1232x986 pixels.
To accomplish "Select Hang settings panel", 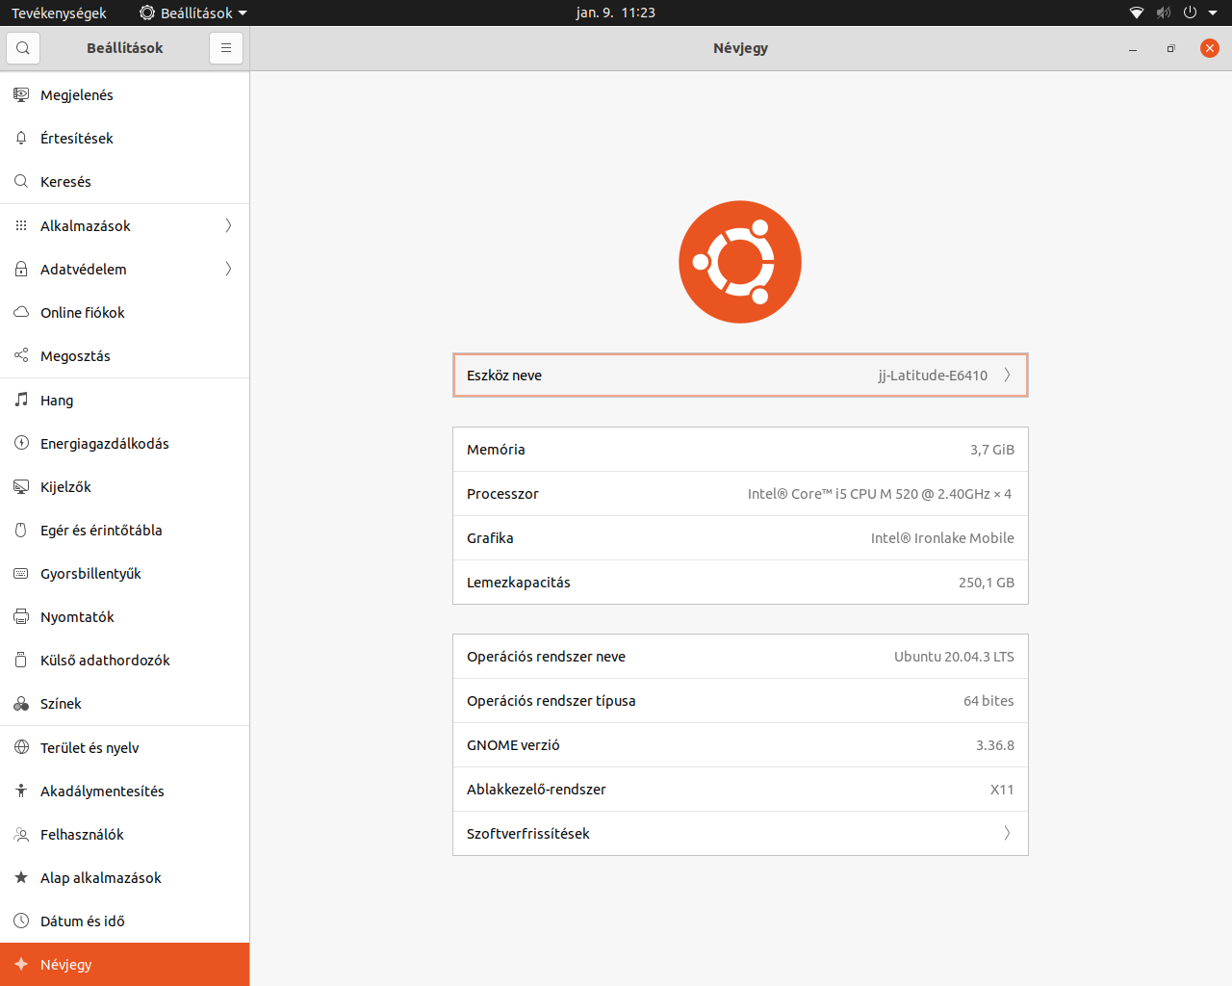I will pyautogui.click(x=125, y=400).
